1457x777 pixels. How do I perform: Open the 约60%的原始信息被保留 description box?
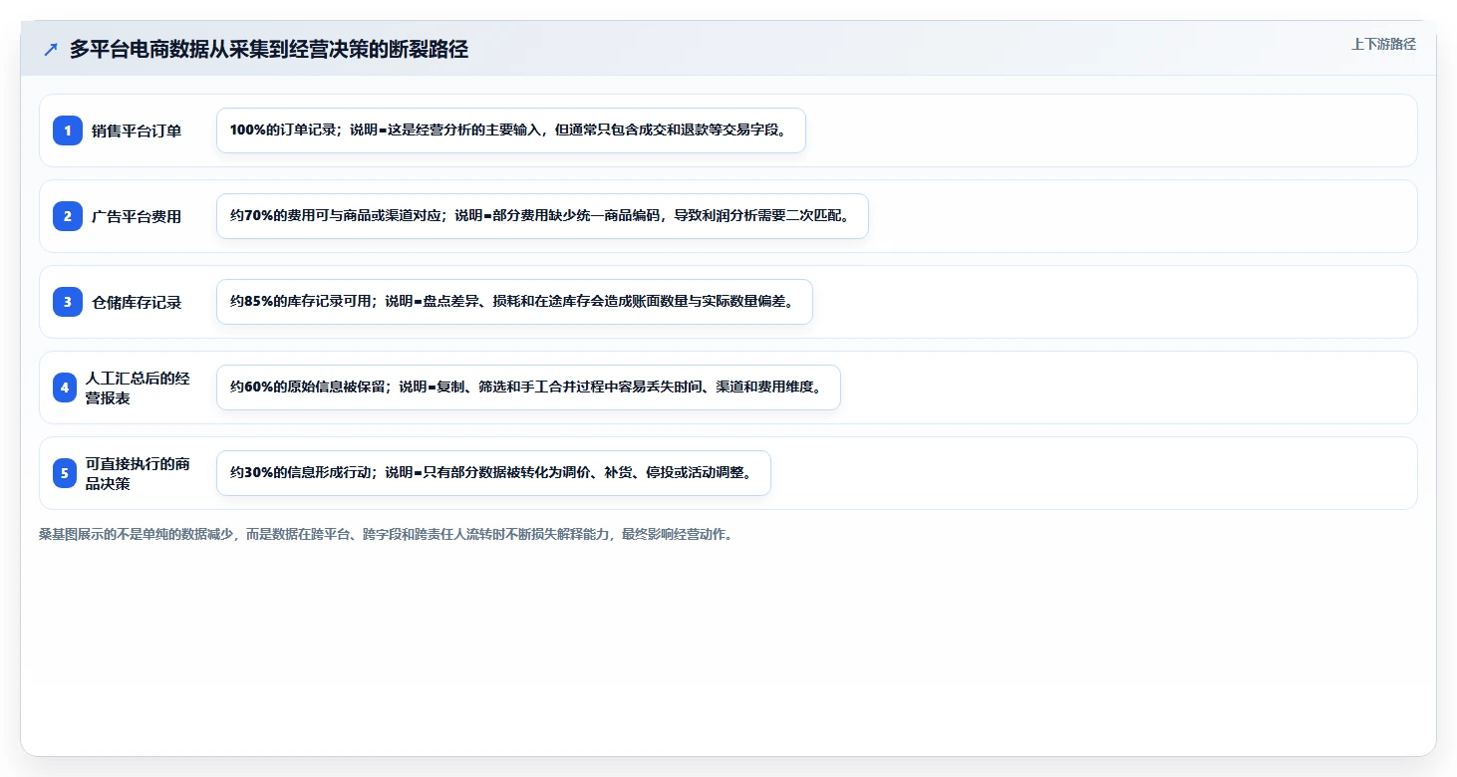coord(528,388)
